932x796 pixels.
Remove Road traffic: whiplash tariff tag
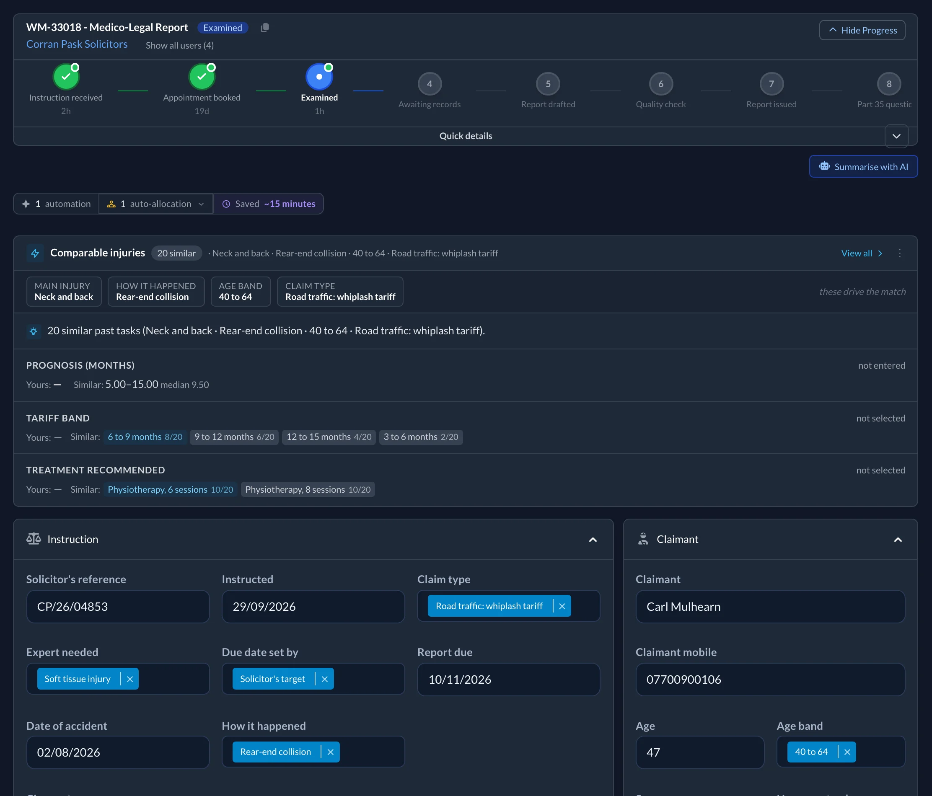point(562,606)
